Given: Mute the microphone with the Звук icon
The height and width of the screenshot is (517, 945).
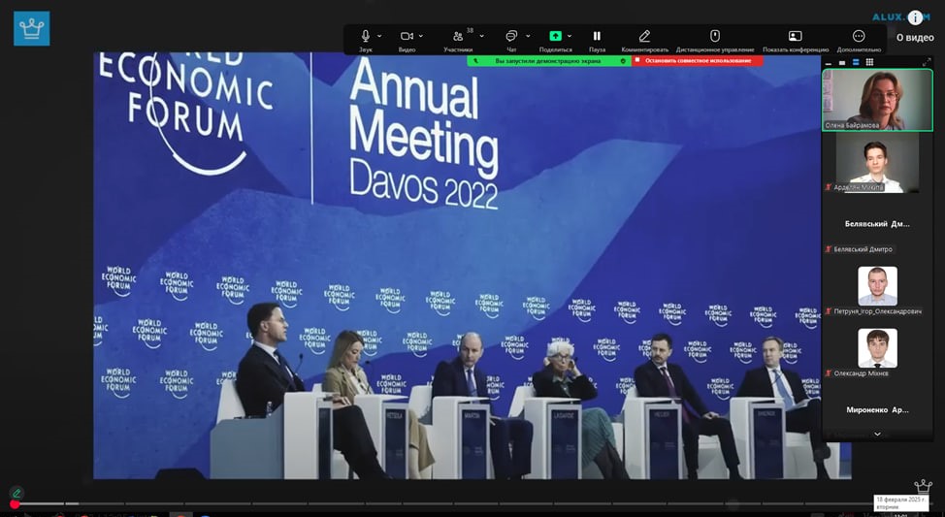Looking at the screenshot, I should coord(365,36).
